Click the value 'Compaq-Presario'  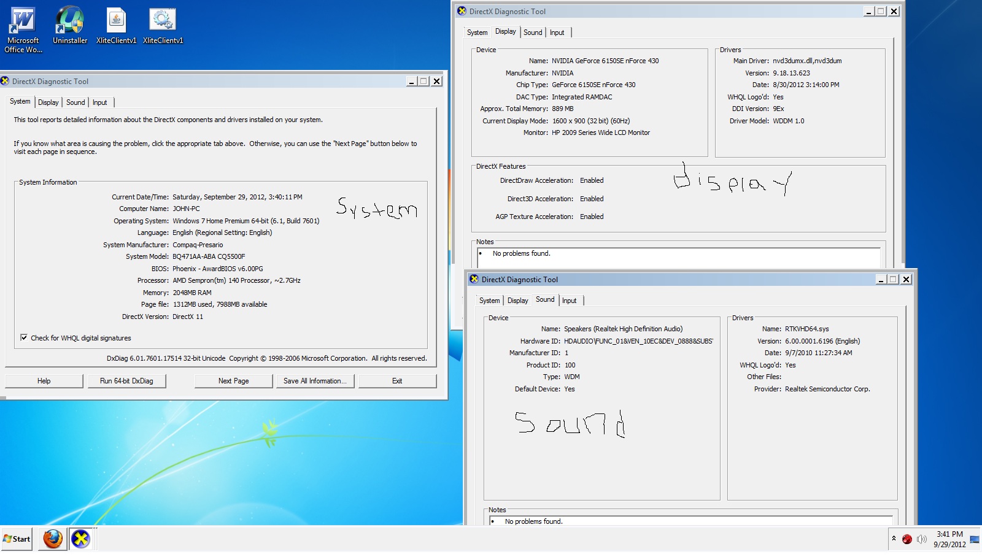(x=198, y=245)
